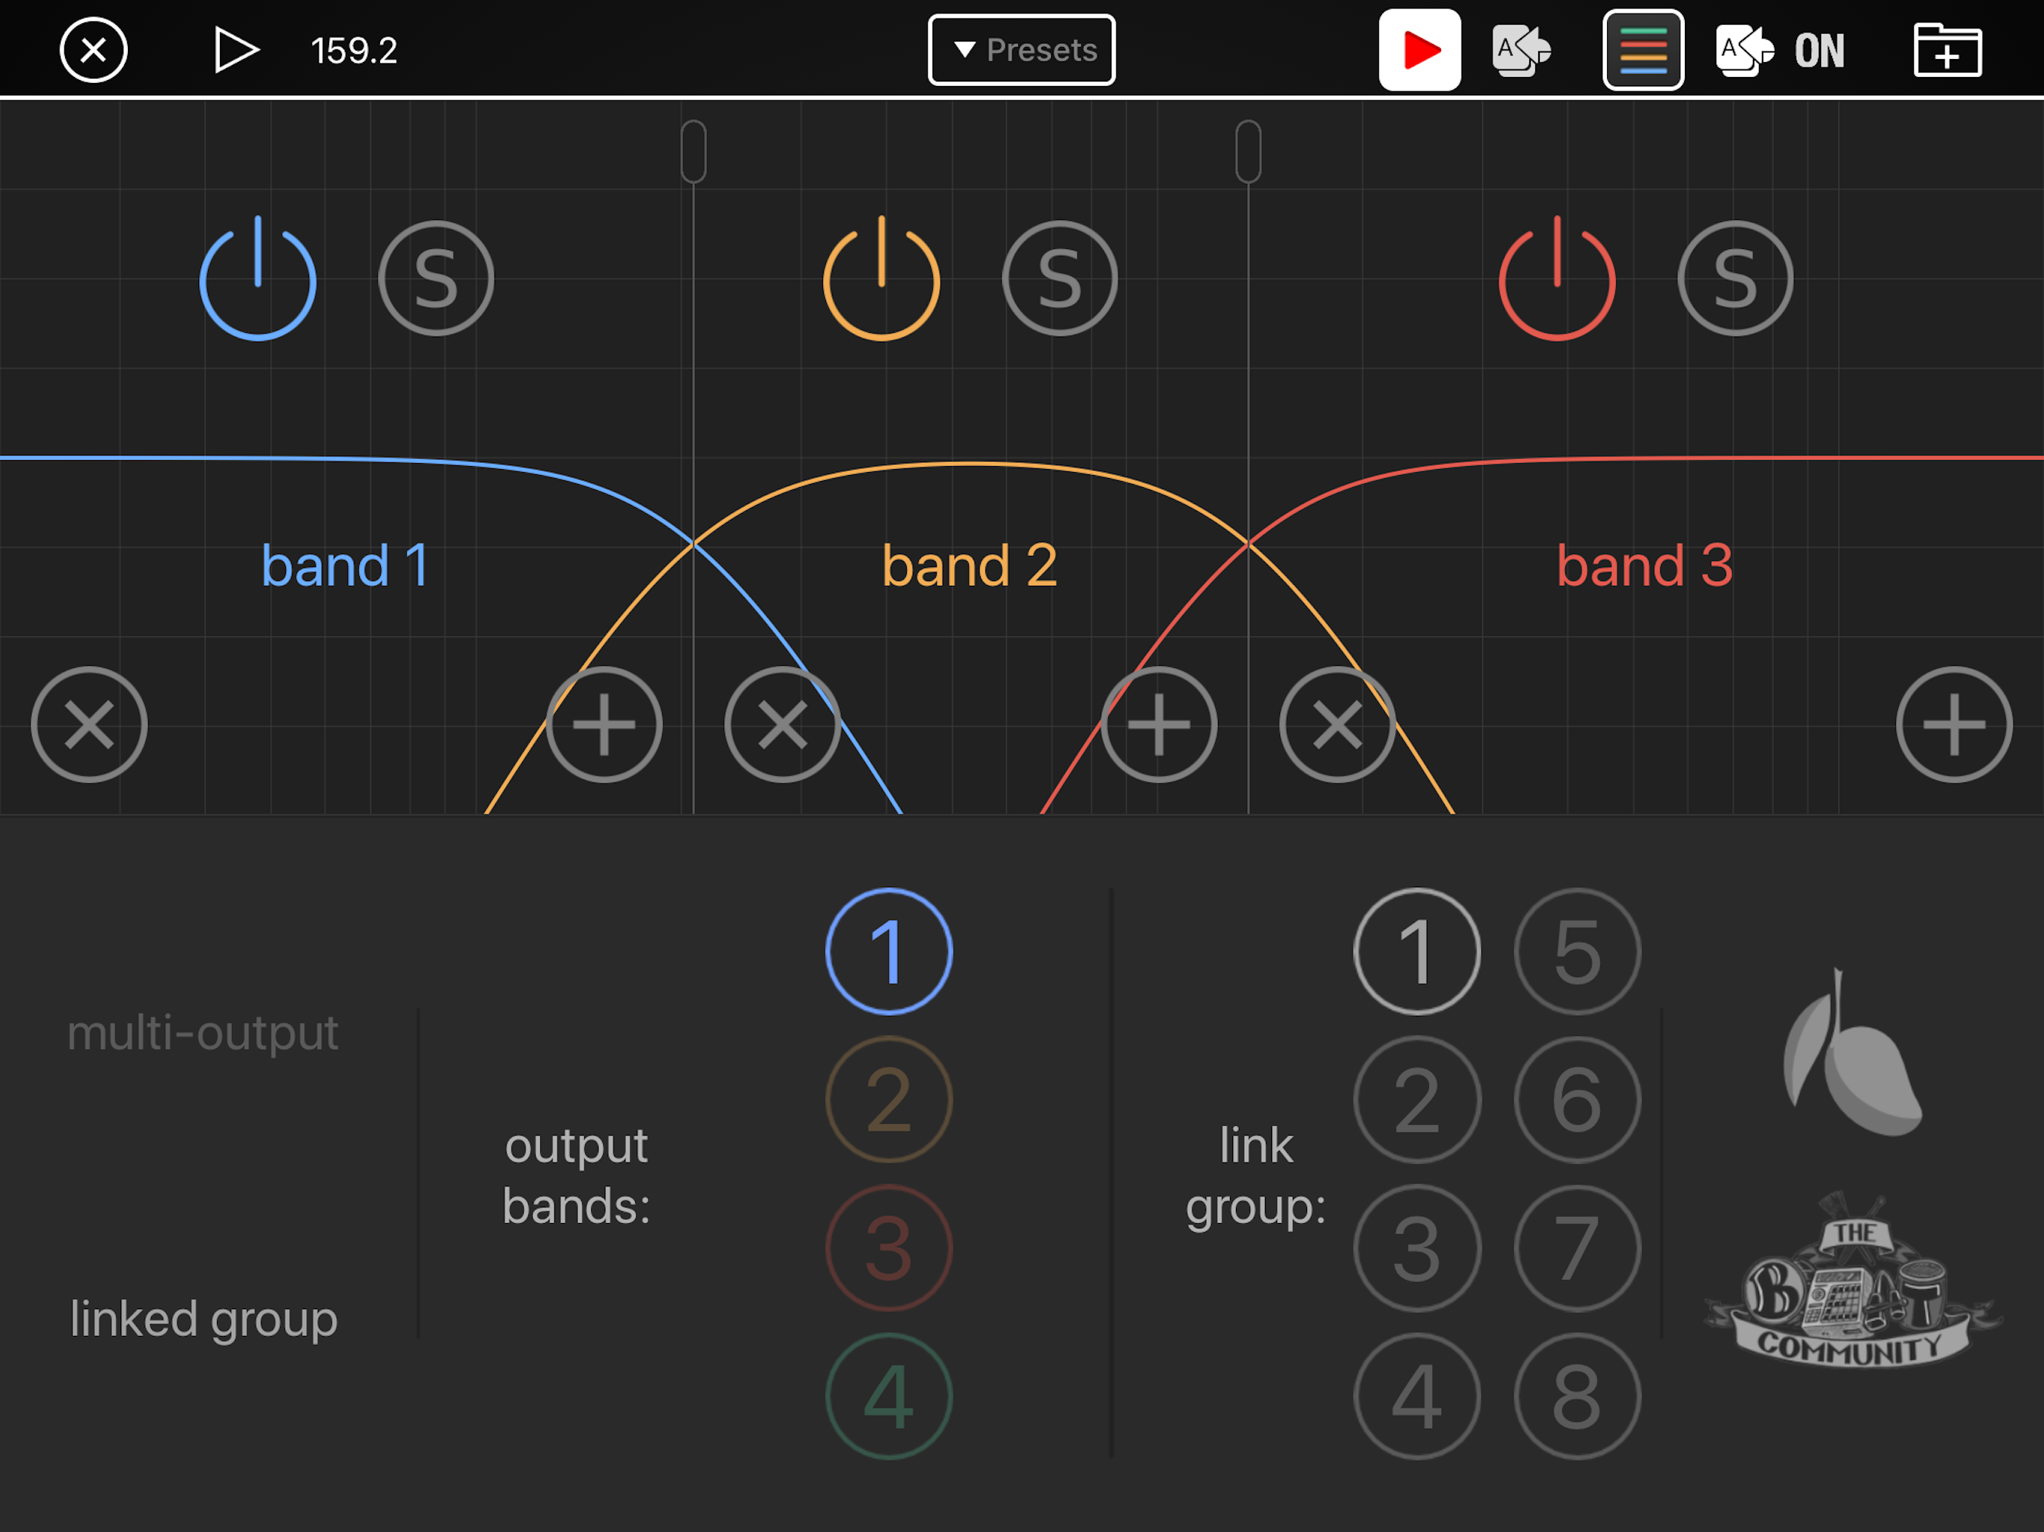Toggle band 3 red power button
Image resolution: width=2044 pixels, height=1532 pixels.
[x=1557, y=279]
